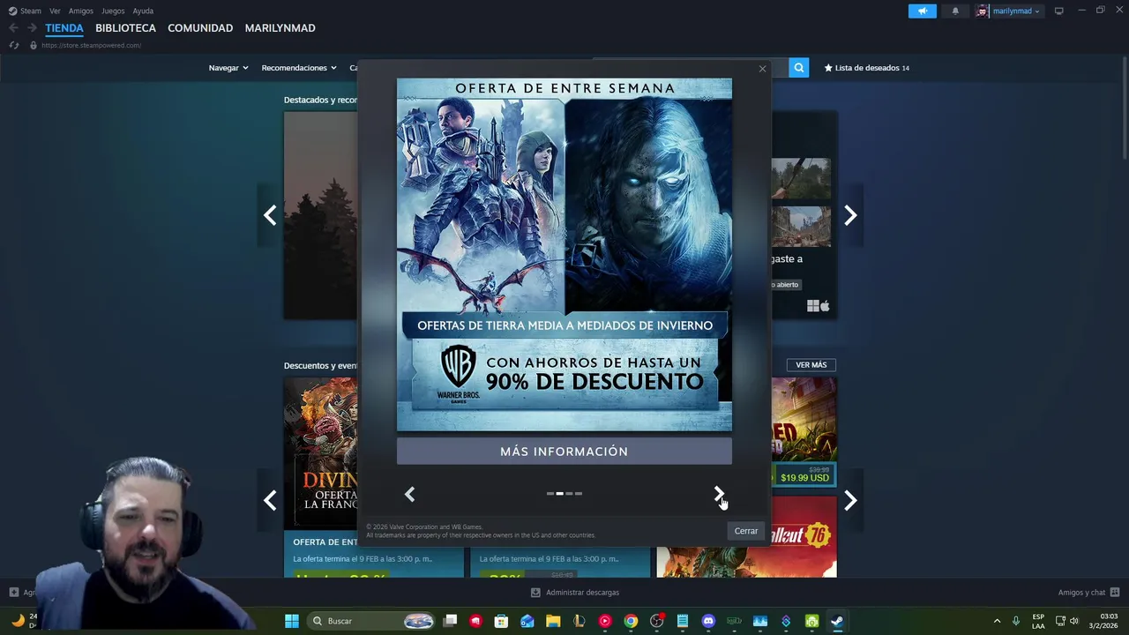Image resolution: width=1129 pixels, height=635 pixels.
Task: Select the first pagination dot of the popup
Action: click(x=550, y=494)
